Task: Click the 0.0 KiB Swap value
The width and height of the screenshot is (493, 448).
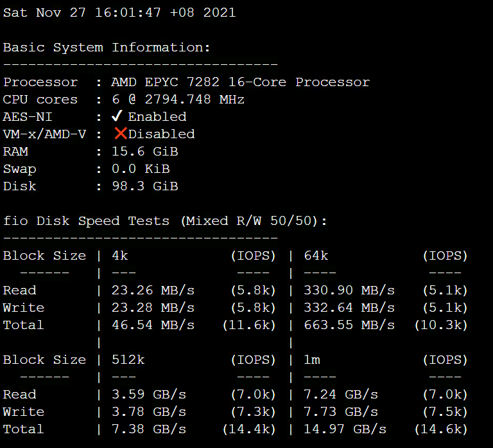Action: pos(141,169)
